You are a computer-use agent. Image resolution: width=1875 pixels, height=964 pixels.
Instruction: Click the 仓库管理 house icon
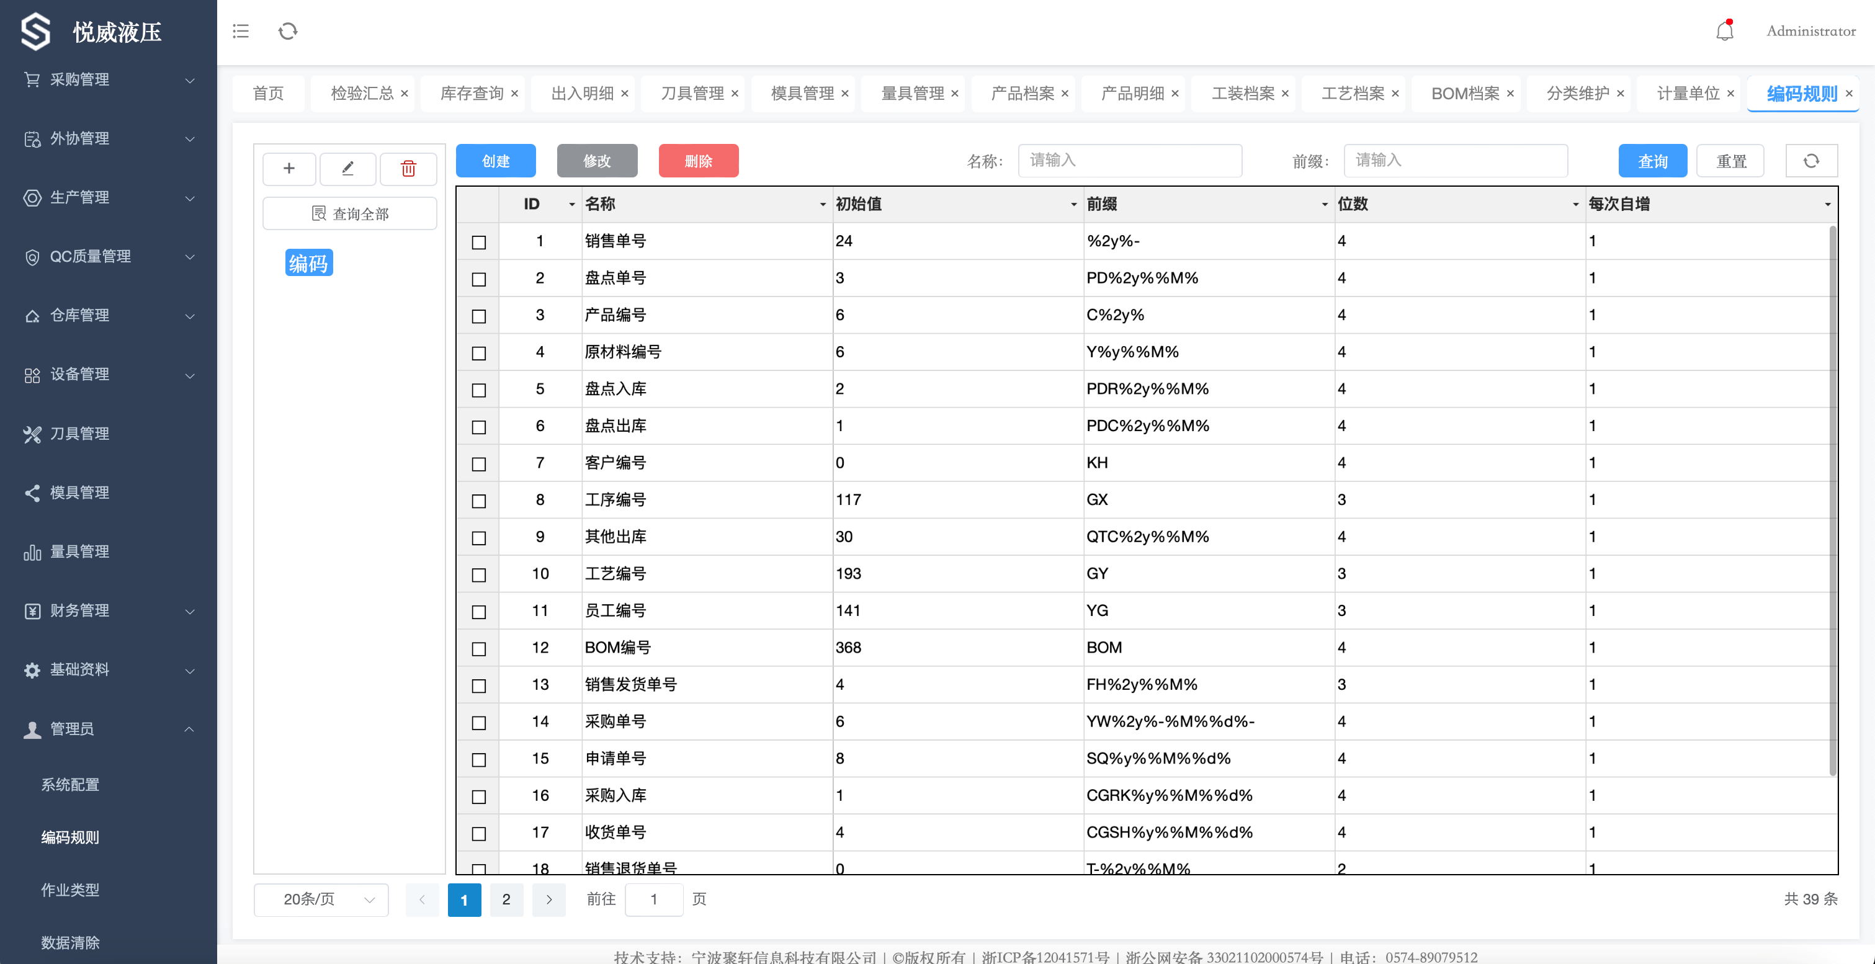coord(32,316)
